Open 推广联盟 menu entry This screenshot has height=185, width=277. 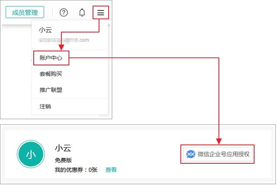tap(51, 90)
